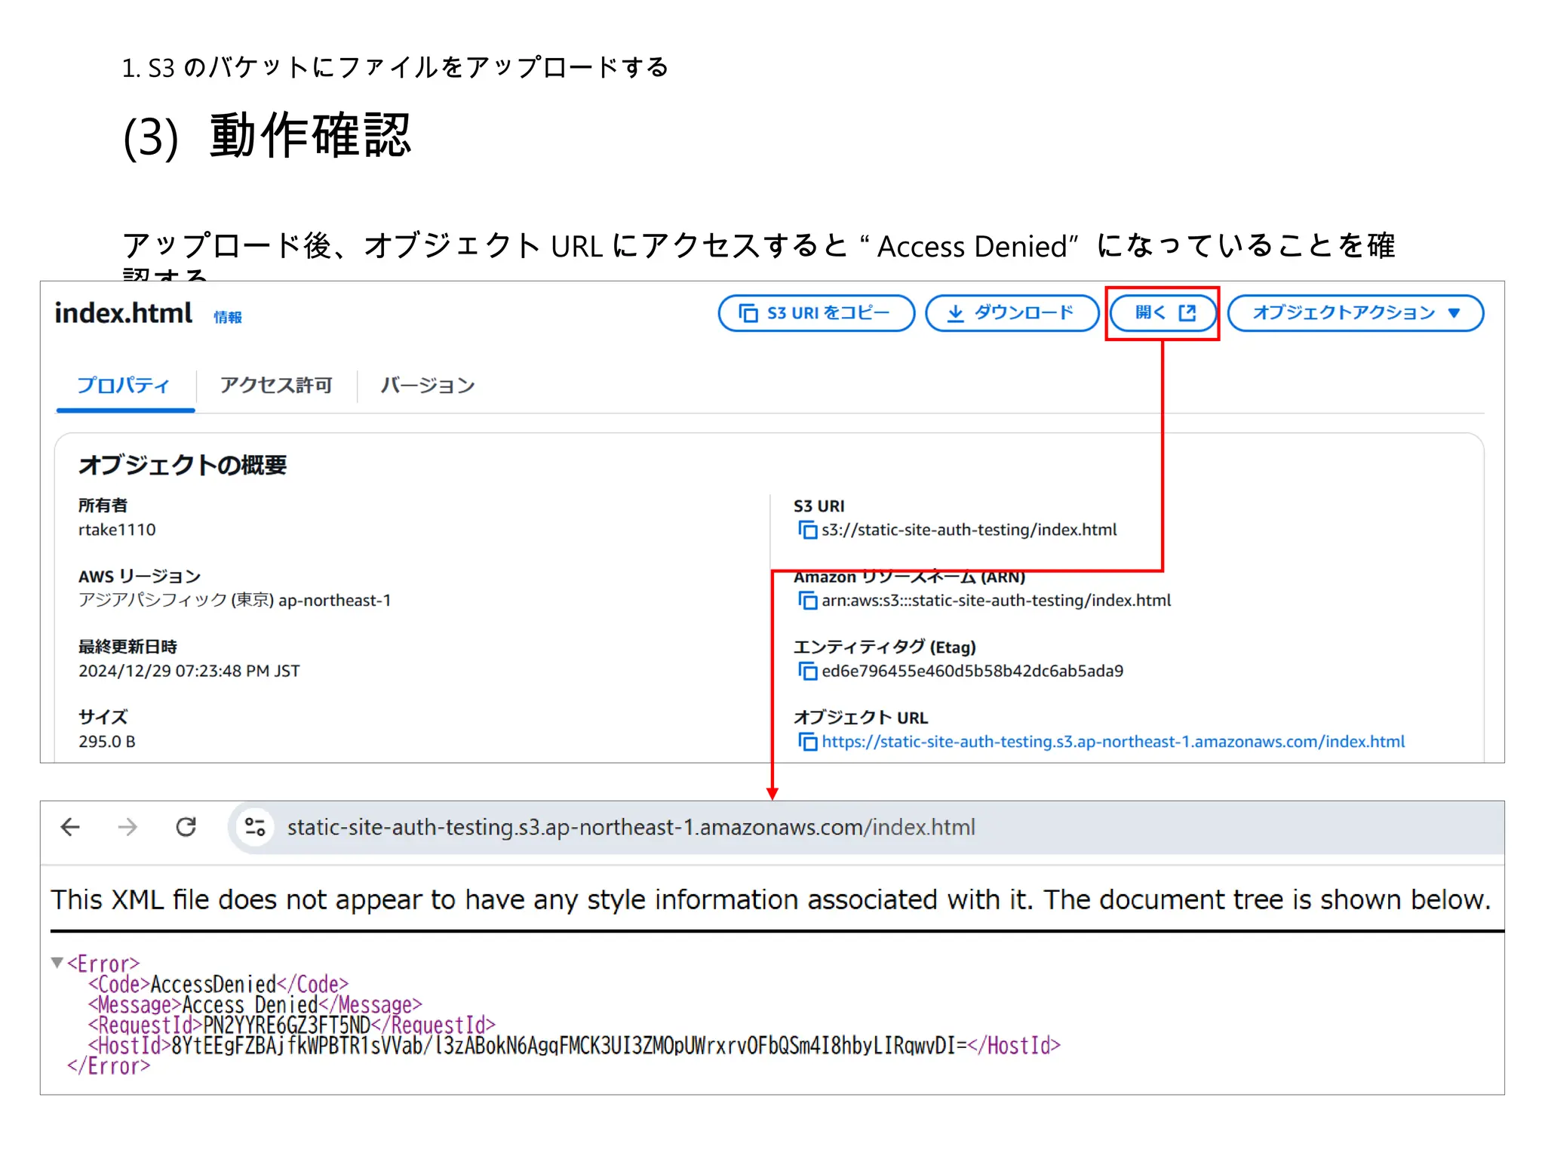Copy the ARN using its copy icon

click(x=807, y=601)
